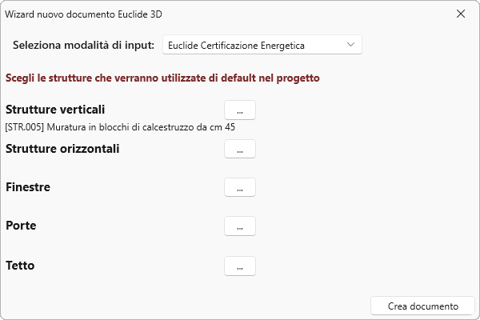480x320 pixels.
Task: Choose a default structure for Porte
Action: point(240,226)
